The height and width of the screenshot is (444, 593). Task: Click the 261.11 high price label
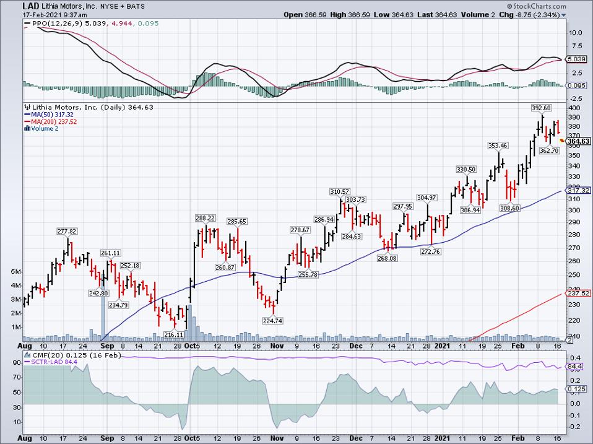(110, 253)
